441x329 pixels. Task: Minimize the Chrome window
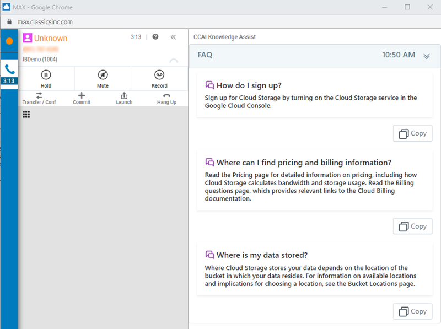point(384,7)
